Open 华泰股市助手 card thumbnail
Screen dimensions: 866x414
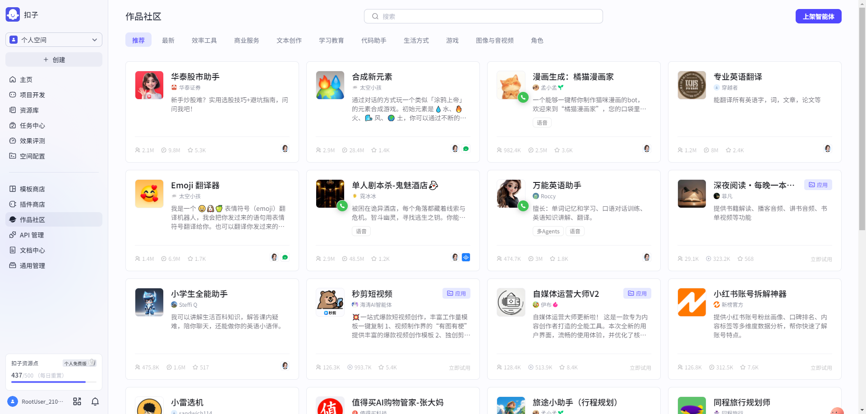pos(149,85)
